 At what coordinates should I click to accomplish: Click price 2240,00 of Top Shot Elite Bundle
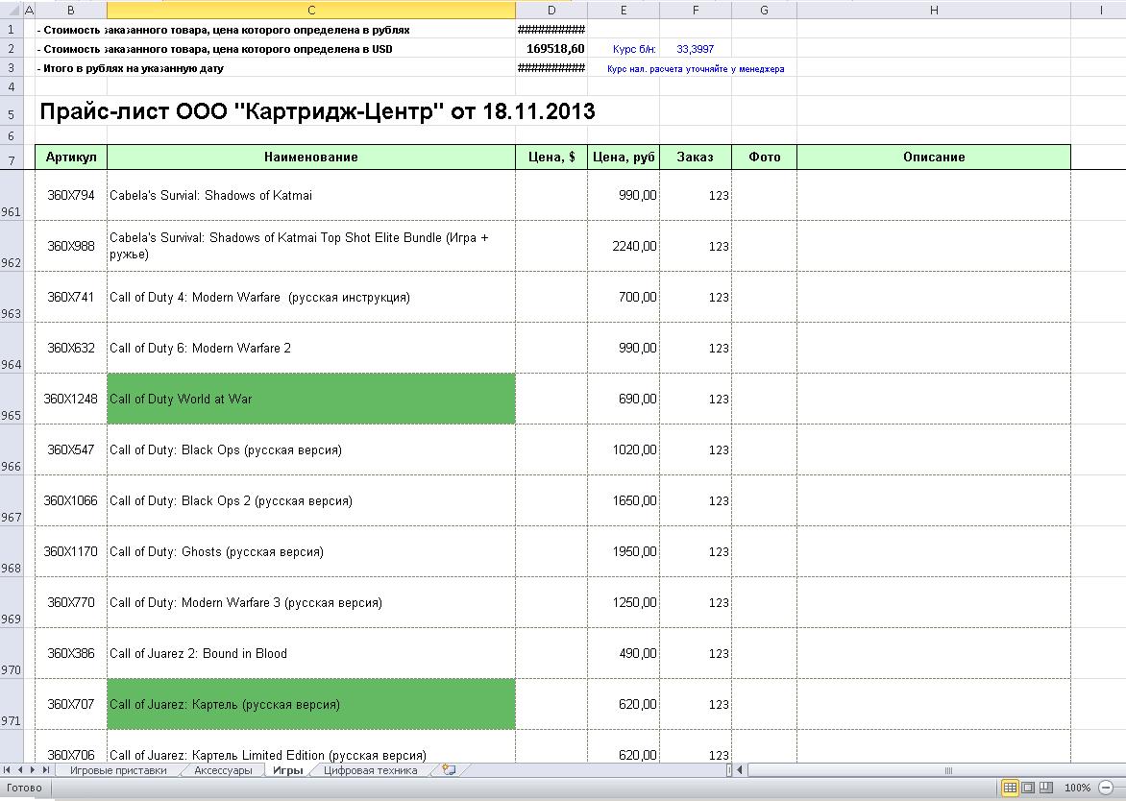(x=624, y=246)
